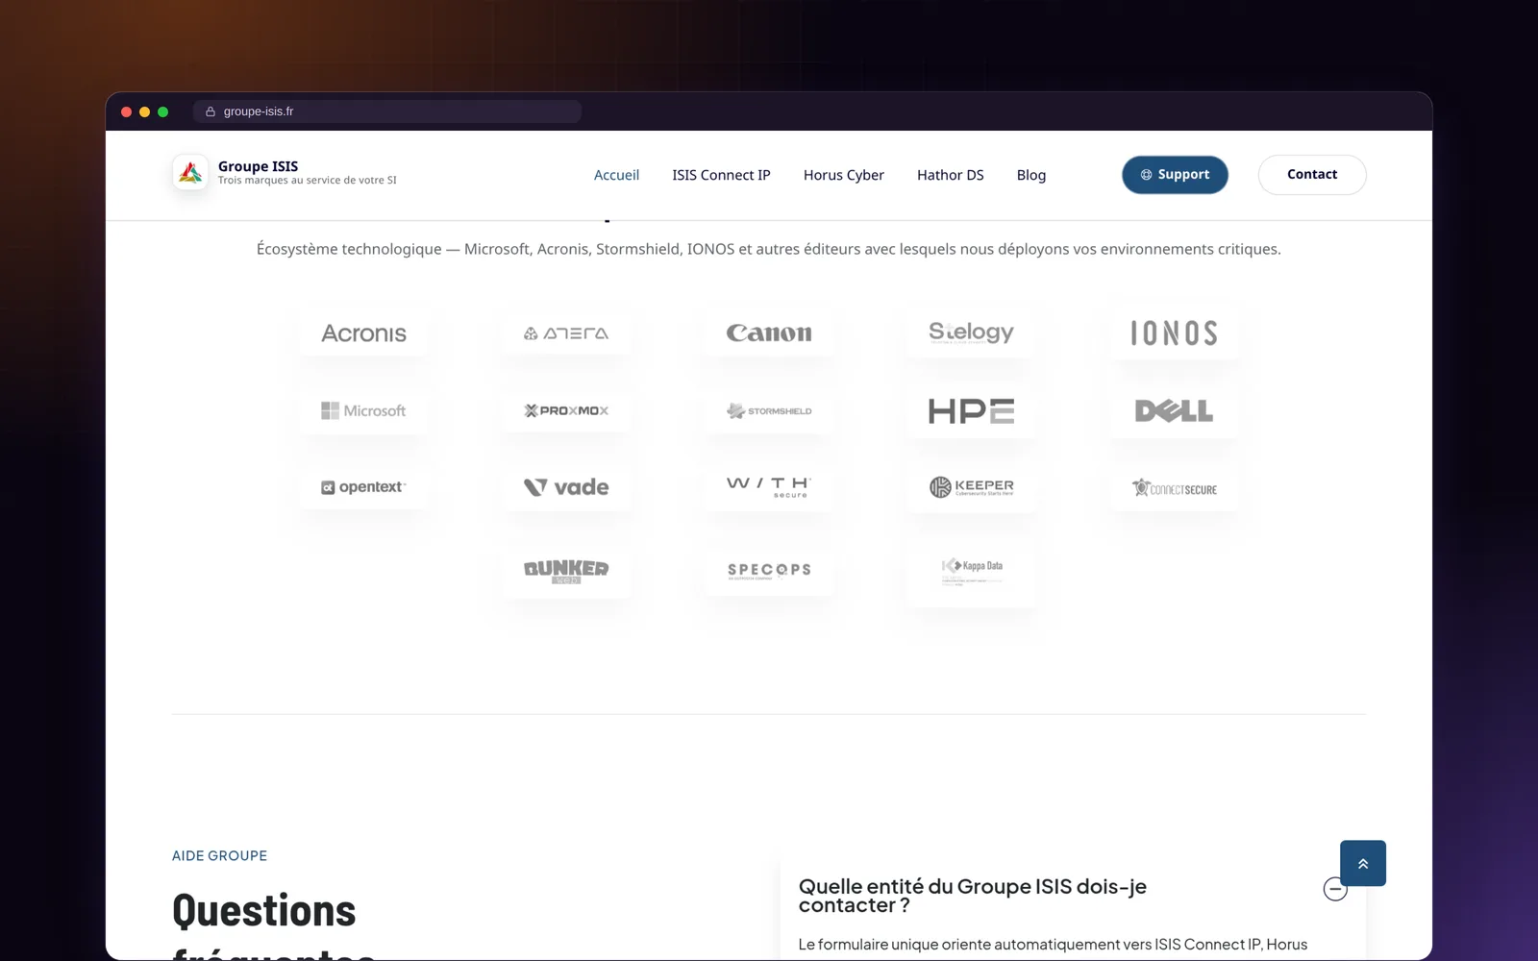Click the IONOS partner logo
This screenshot has width=1538, height=961.
click(x=1174, y=333)
